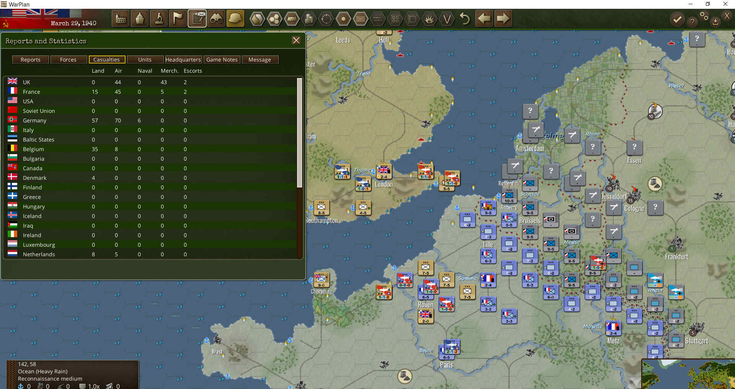This screenshot has height=389, width=735.
Task: Select the Germany casualties row
Action: coord(151,120)
